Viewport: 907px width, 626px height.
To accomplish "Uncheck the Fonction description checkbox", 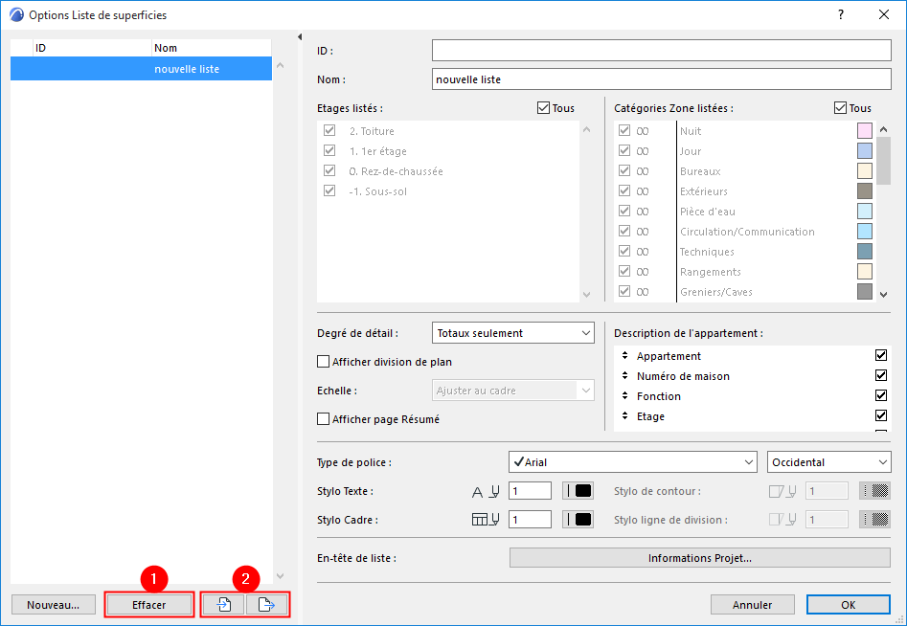I will [881, 395].
